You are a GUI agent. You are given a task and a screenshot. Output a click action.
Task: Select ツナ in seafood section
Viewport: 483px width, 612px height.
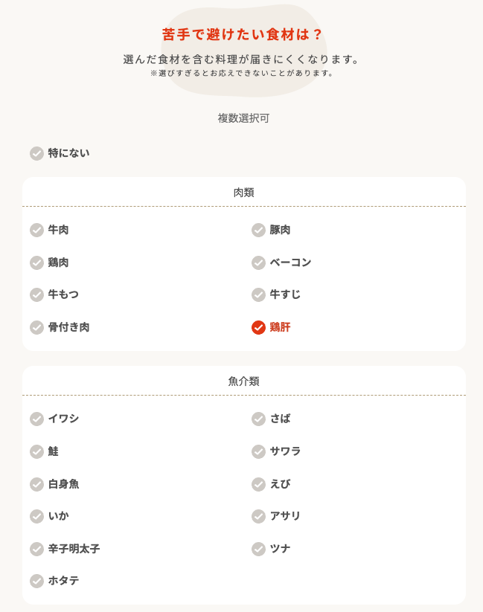click(x=258, y=549)
